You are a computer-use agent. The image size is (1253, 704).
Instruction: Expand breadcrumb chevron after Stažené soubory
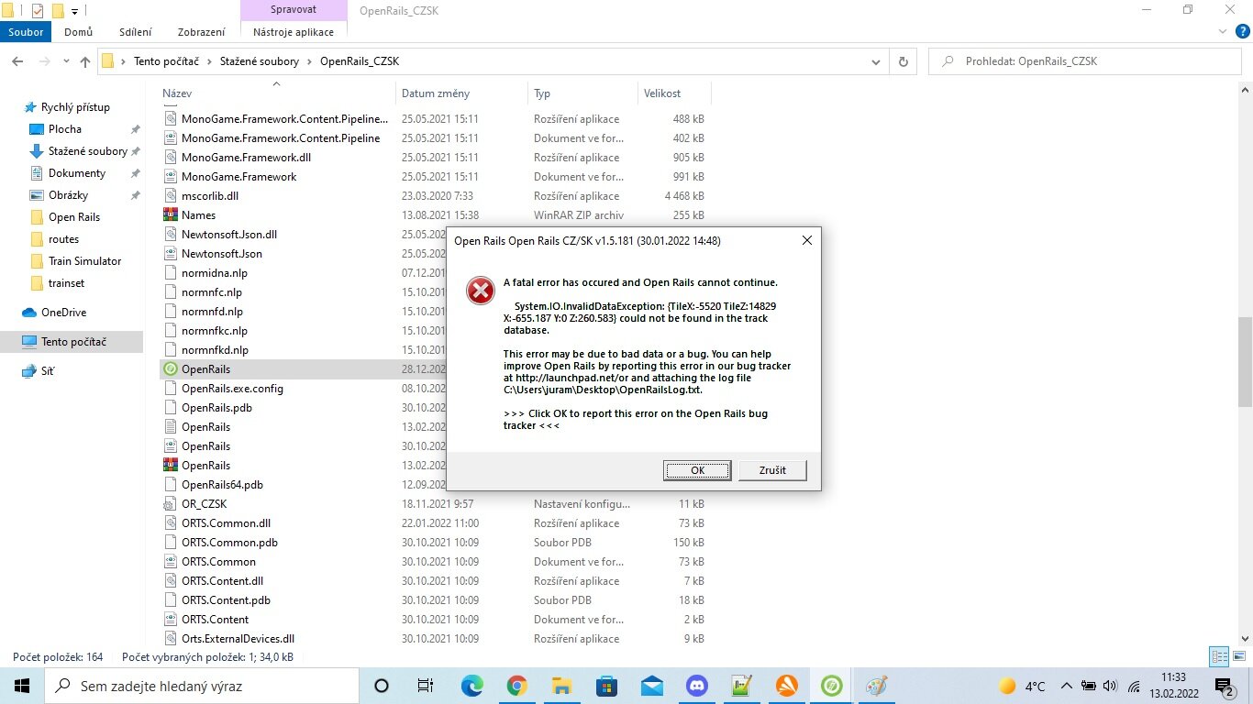tap(312, 61)
